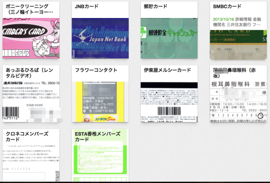270x183 pixels.
Task: Click the yellow コンタクトShop card image
Action: [100, 102]
